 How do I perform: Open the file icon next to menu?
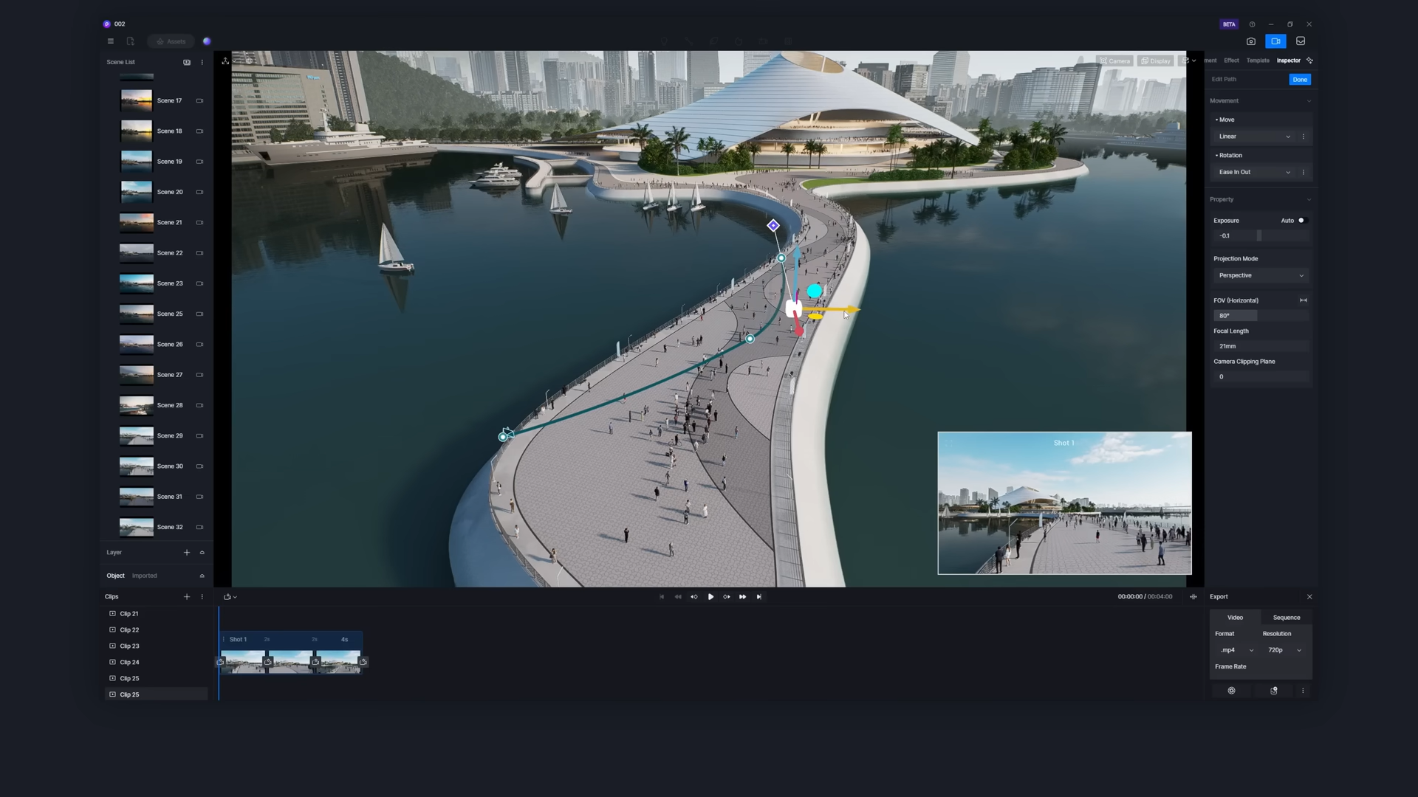click(130, 41)
